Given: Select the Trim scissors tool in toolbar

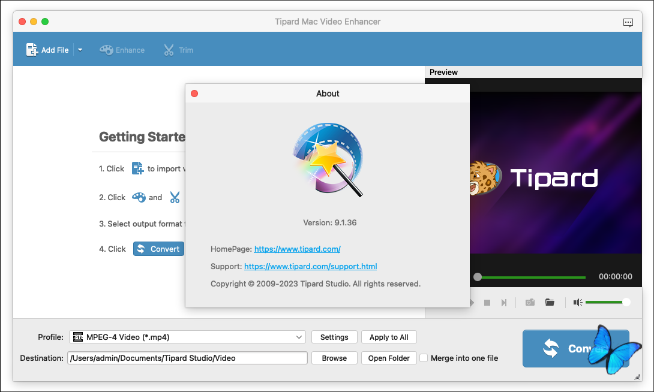Looking at the screenshot, I should pyautogui.click(x=179, y=50).
